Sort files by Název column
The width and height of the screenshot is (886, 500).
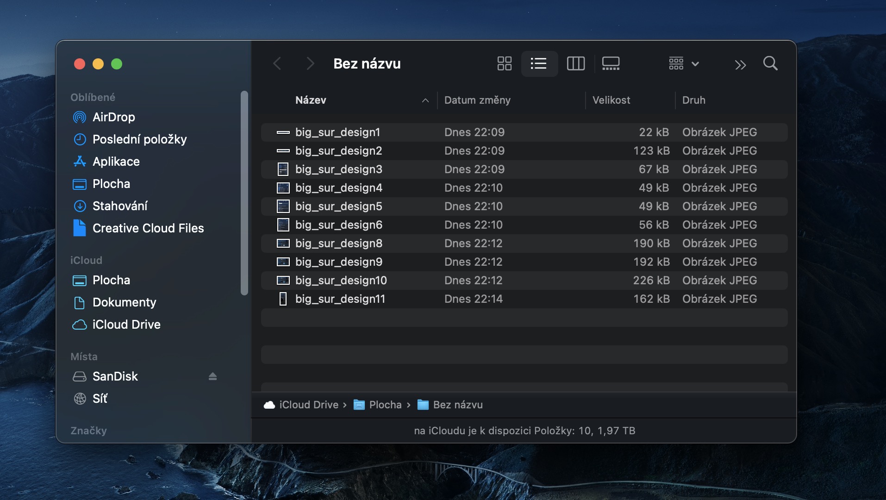click(x=311, y=100)
